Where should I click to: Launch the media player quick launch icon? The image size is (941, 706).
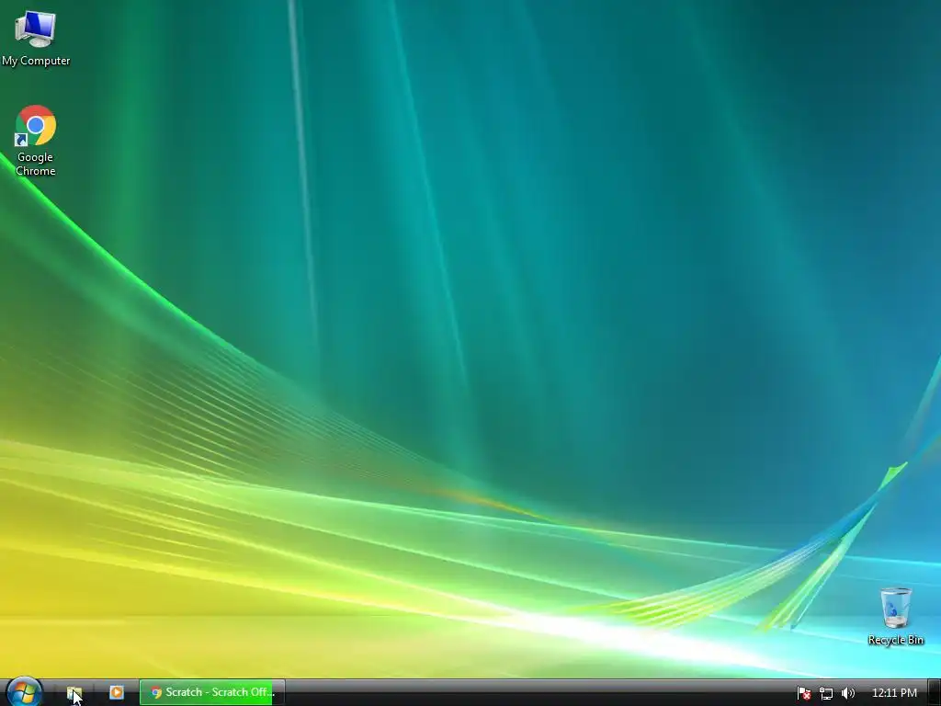coord(117,692)
